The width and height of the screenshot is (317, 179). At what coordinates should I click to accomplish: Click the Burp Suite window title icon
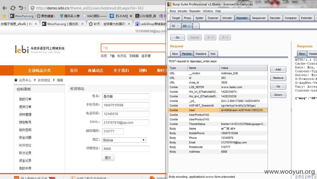[169, 4]
